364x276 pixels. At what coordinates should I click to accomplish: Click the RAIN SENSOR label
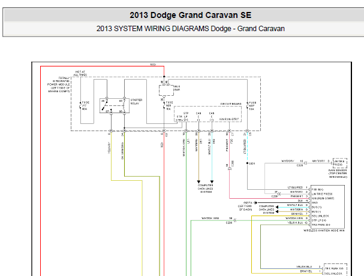338,174
